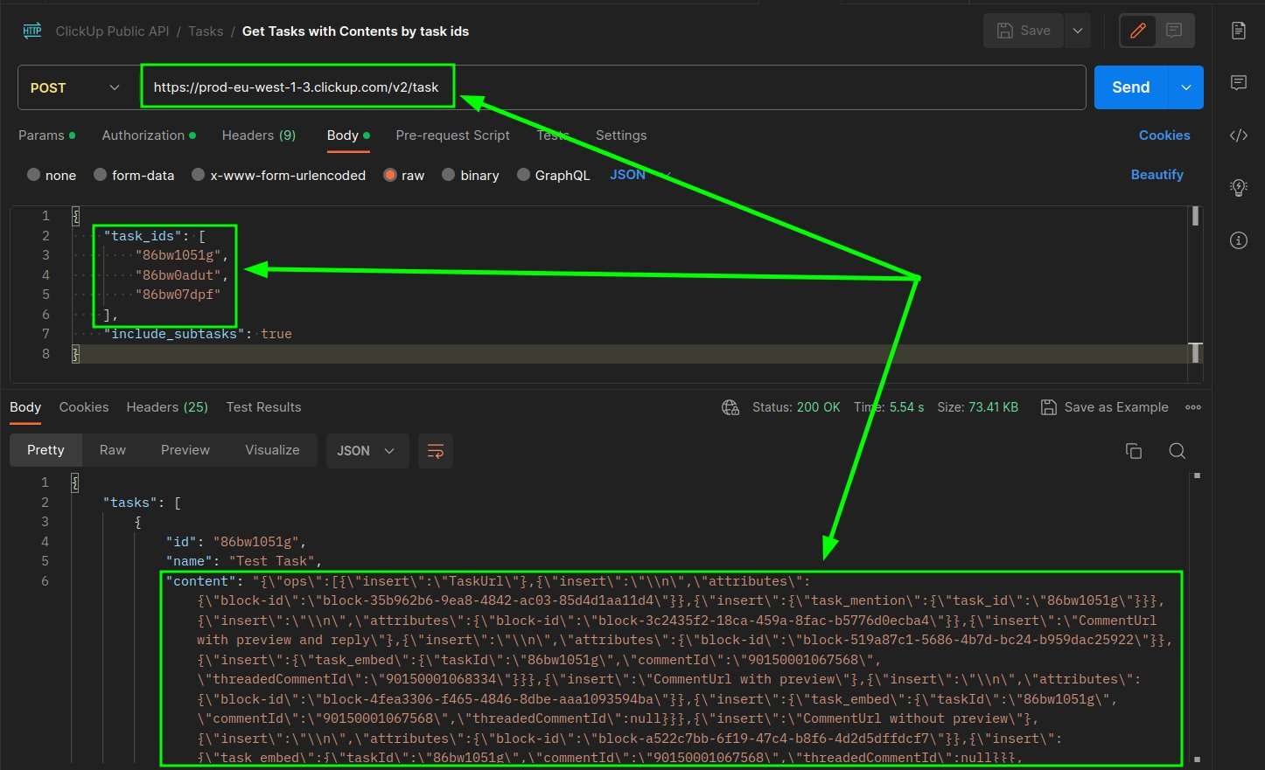1265x770 pixels.
Task: Open the request Settings tab
Action: (x=621, y=135)
